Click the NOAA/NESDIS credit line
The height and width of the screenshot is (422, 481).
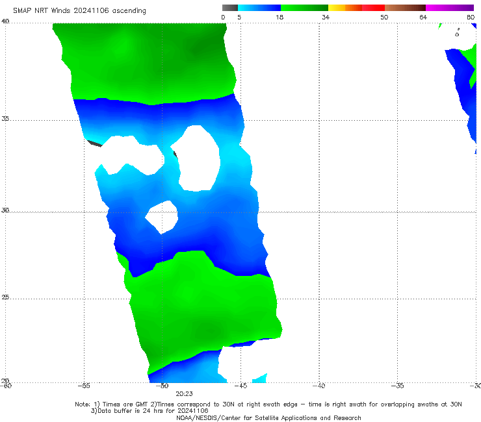(268, 418)
